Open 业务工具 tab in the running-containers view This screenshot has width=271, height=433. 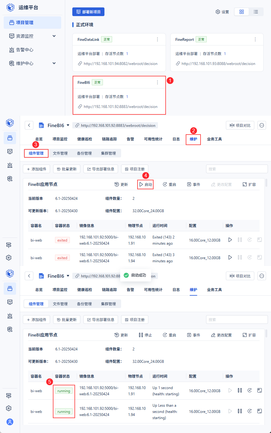tap(214, 290)
